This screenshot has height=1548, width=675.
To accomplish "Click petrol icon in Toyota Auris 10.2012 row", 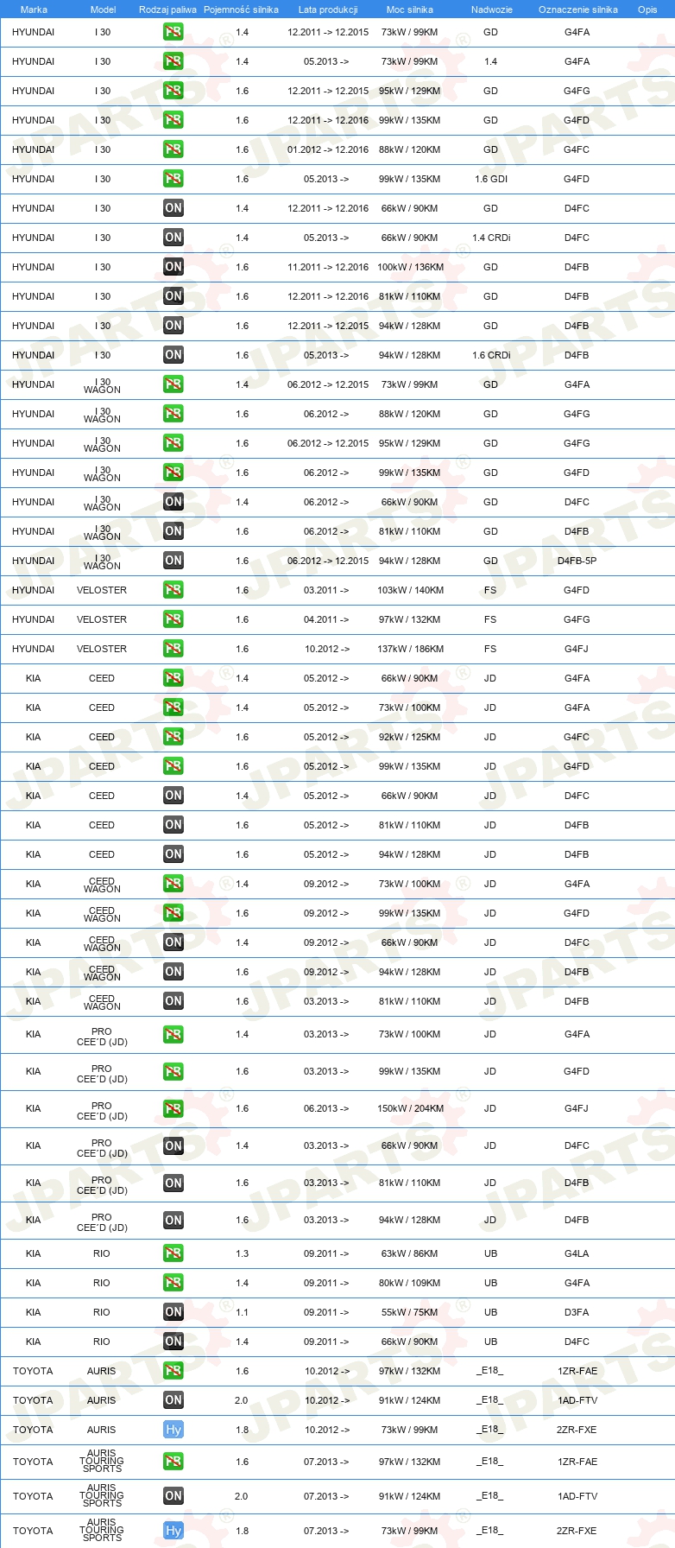I will coord(173,1371).
